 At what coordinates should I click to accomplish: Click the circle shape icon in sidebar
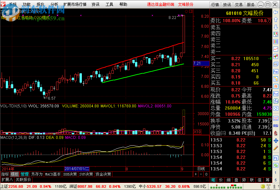coord(276,108)
